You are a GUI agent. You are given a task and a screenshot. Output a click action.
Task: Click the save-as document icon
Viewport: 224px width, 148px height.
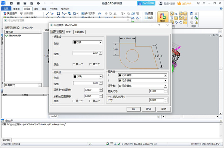pyautogui.click(x=32, y=3)
